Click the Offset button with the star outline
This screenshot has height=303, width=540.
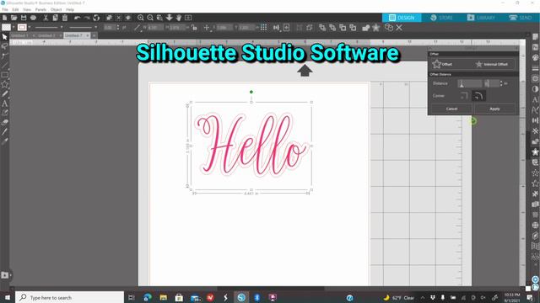443,64
